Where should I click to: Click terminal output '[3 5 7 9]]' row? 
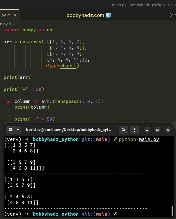[21, 185]
